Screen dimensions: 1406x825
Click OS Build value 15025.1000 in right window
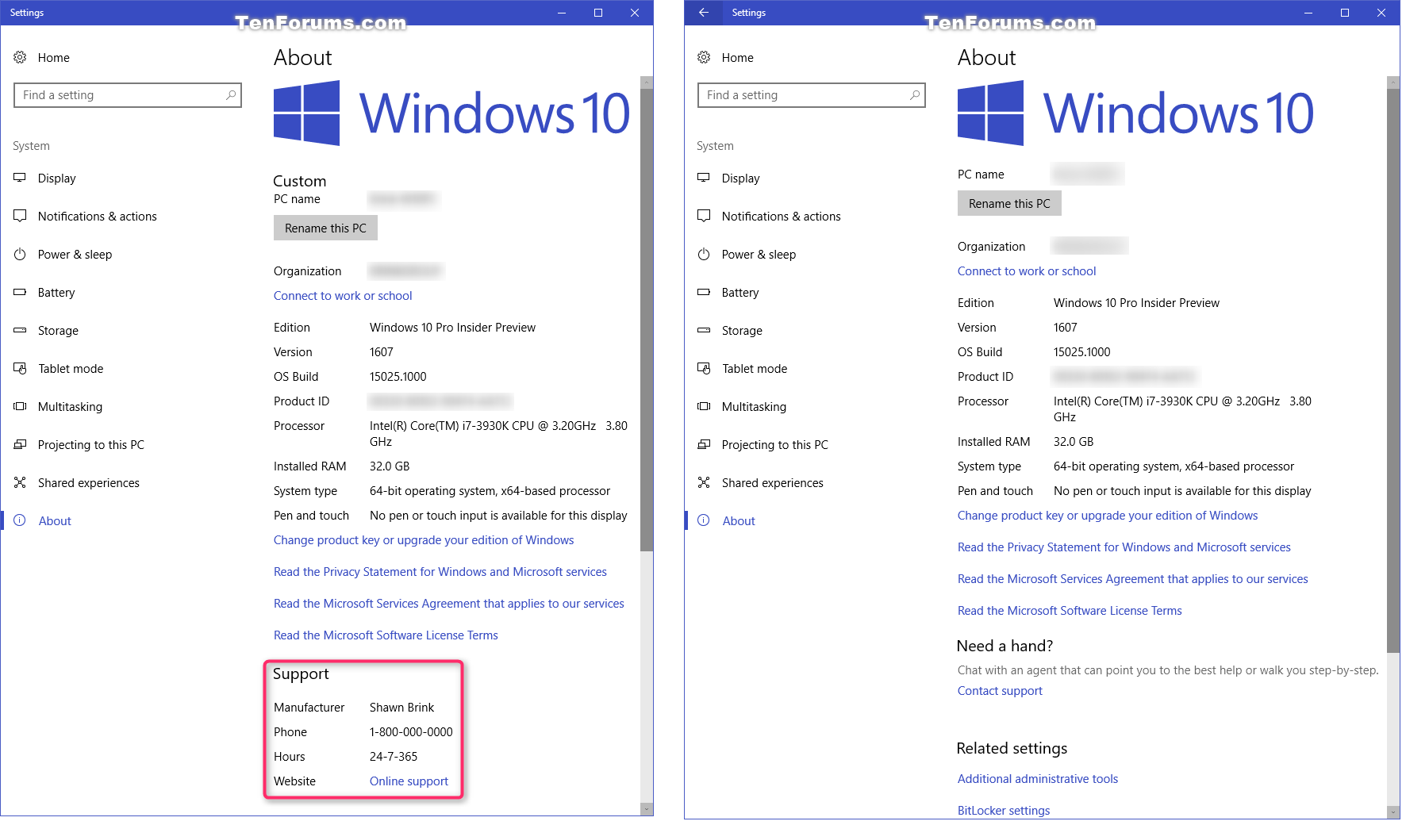tap(1081, 352)
